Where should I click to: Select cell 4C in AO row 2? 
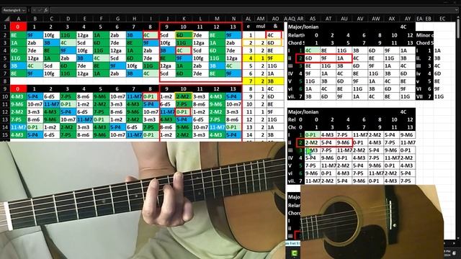pyautogui.click(x=274, y=35)
